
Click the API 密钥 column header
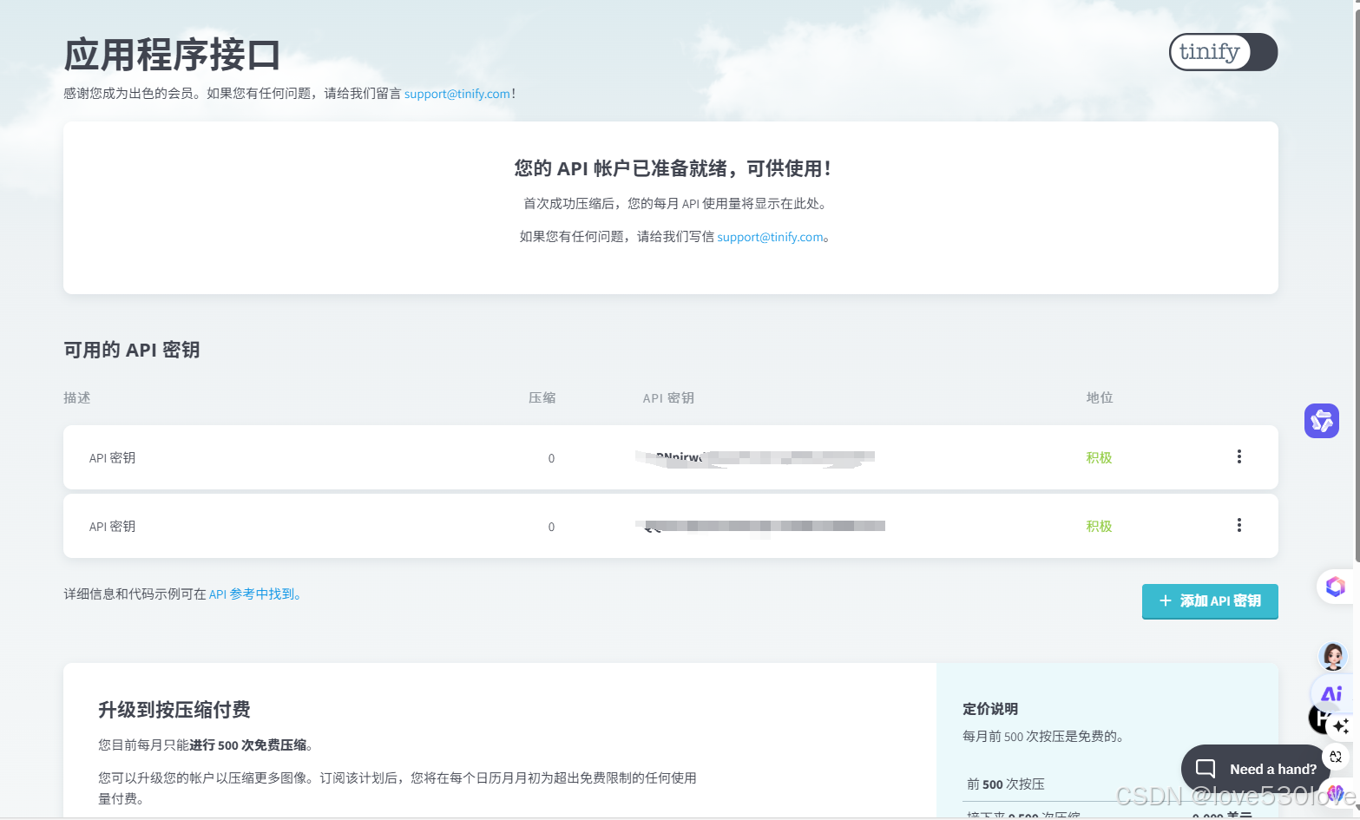click(x=668, y=397)
